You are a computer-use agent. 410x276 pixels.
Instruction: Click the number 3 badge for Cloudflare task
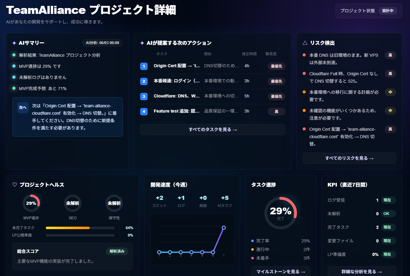(144, 97)
